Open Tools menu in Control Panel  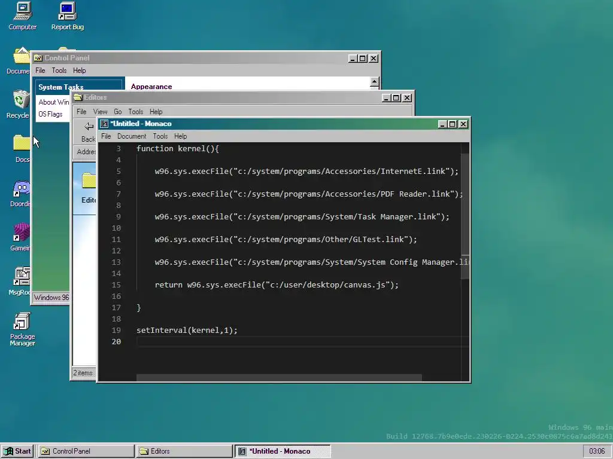pyautogui.click(x=59, y=71)
